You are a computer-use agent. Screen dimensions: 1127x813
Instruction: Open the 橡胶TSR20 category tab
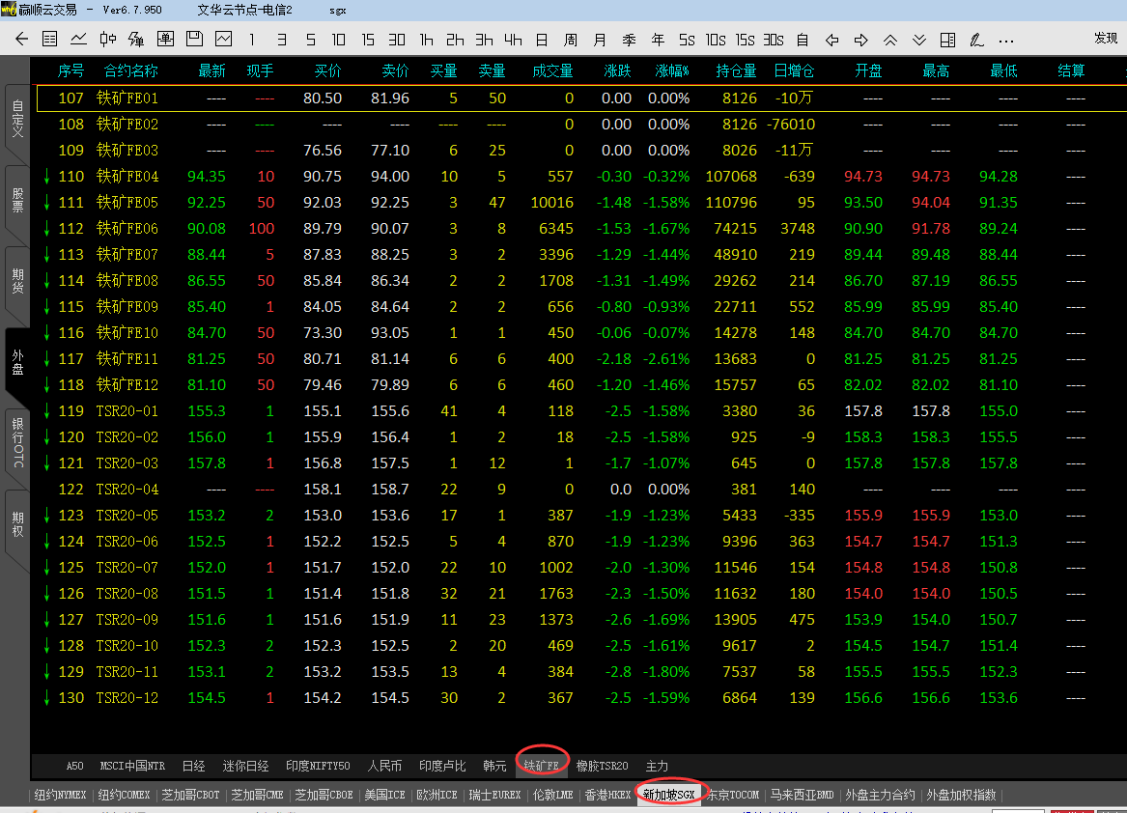(x=602, y=766)
